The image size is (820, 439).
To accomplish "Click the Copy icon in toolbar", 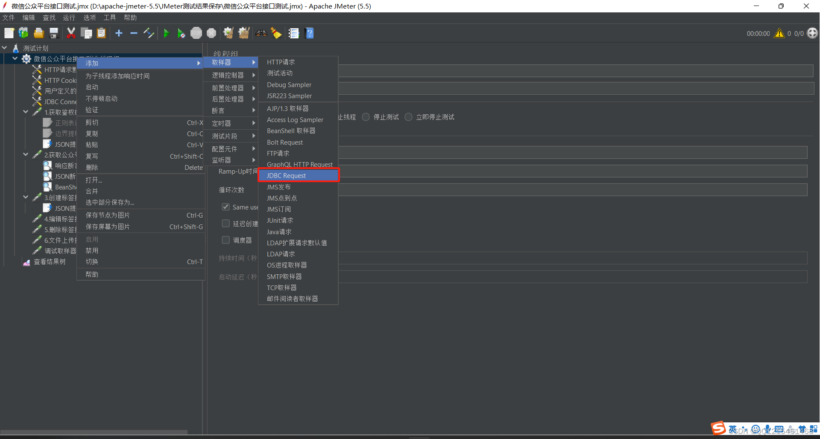I will pyautogui.click(x=86, y=33).
